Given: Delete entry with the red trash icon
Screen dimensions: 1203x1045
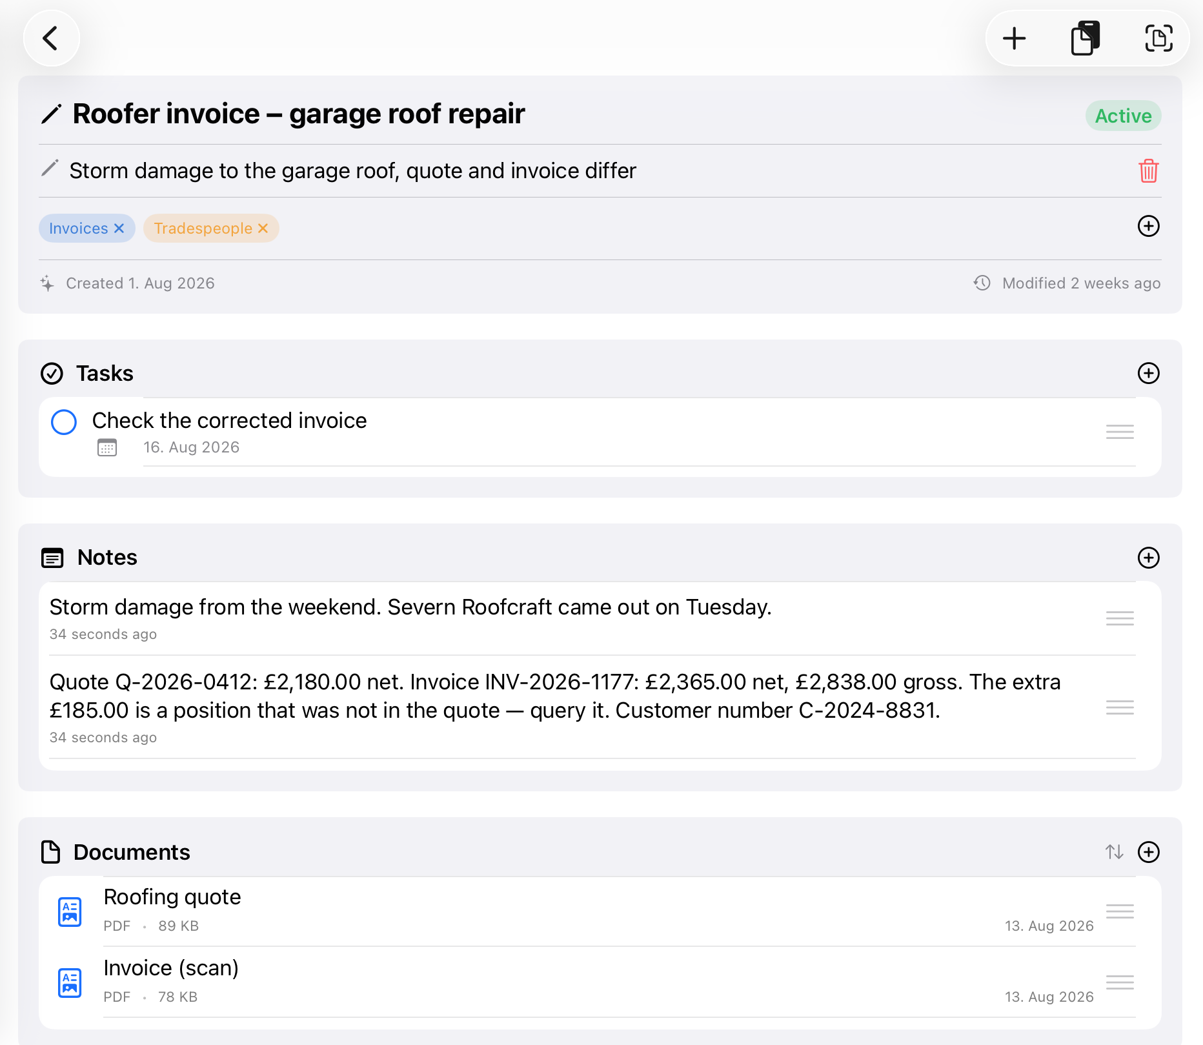Looking at the screenshot, I should (x=1148, y=171).
